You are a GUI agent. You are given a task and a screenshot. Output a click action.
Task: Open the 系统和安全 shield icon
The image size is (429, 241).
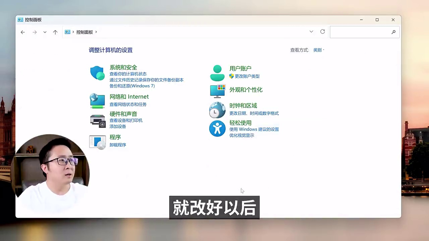tap(98, 73)
